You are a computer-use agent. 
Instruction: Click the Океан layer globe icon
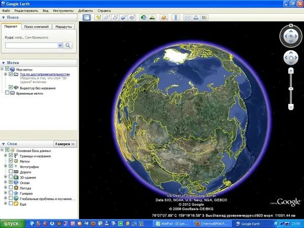click(x=16, y=182)
